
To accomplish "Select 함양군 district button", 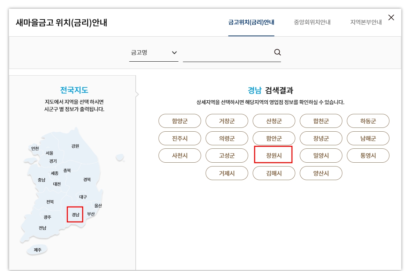I will pyautogui.click(x=180, y=121).
